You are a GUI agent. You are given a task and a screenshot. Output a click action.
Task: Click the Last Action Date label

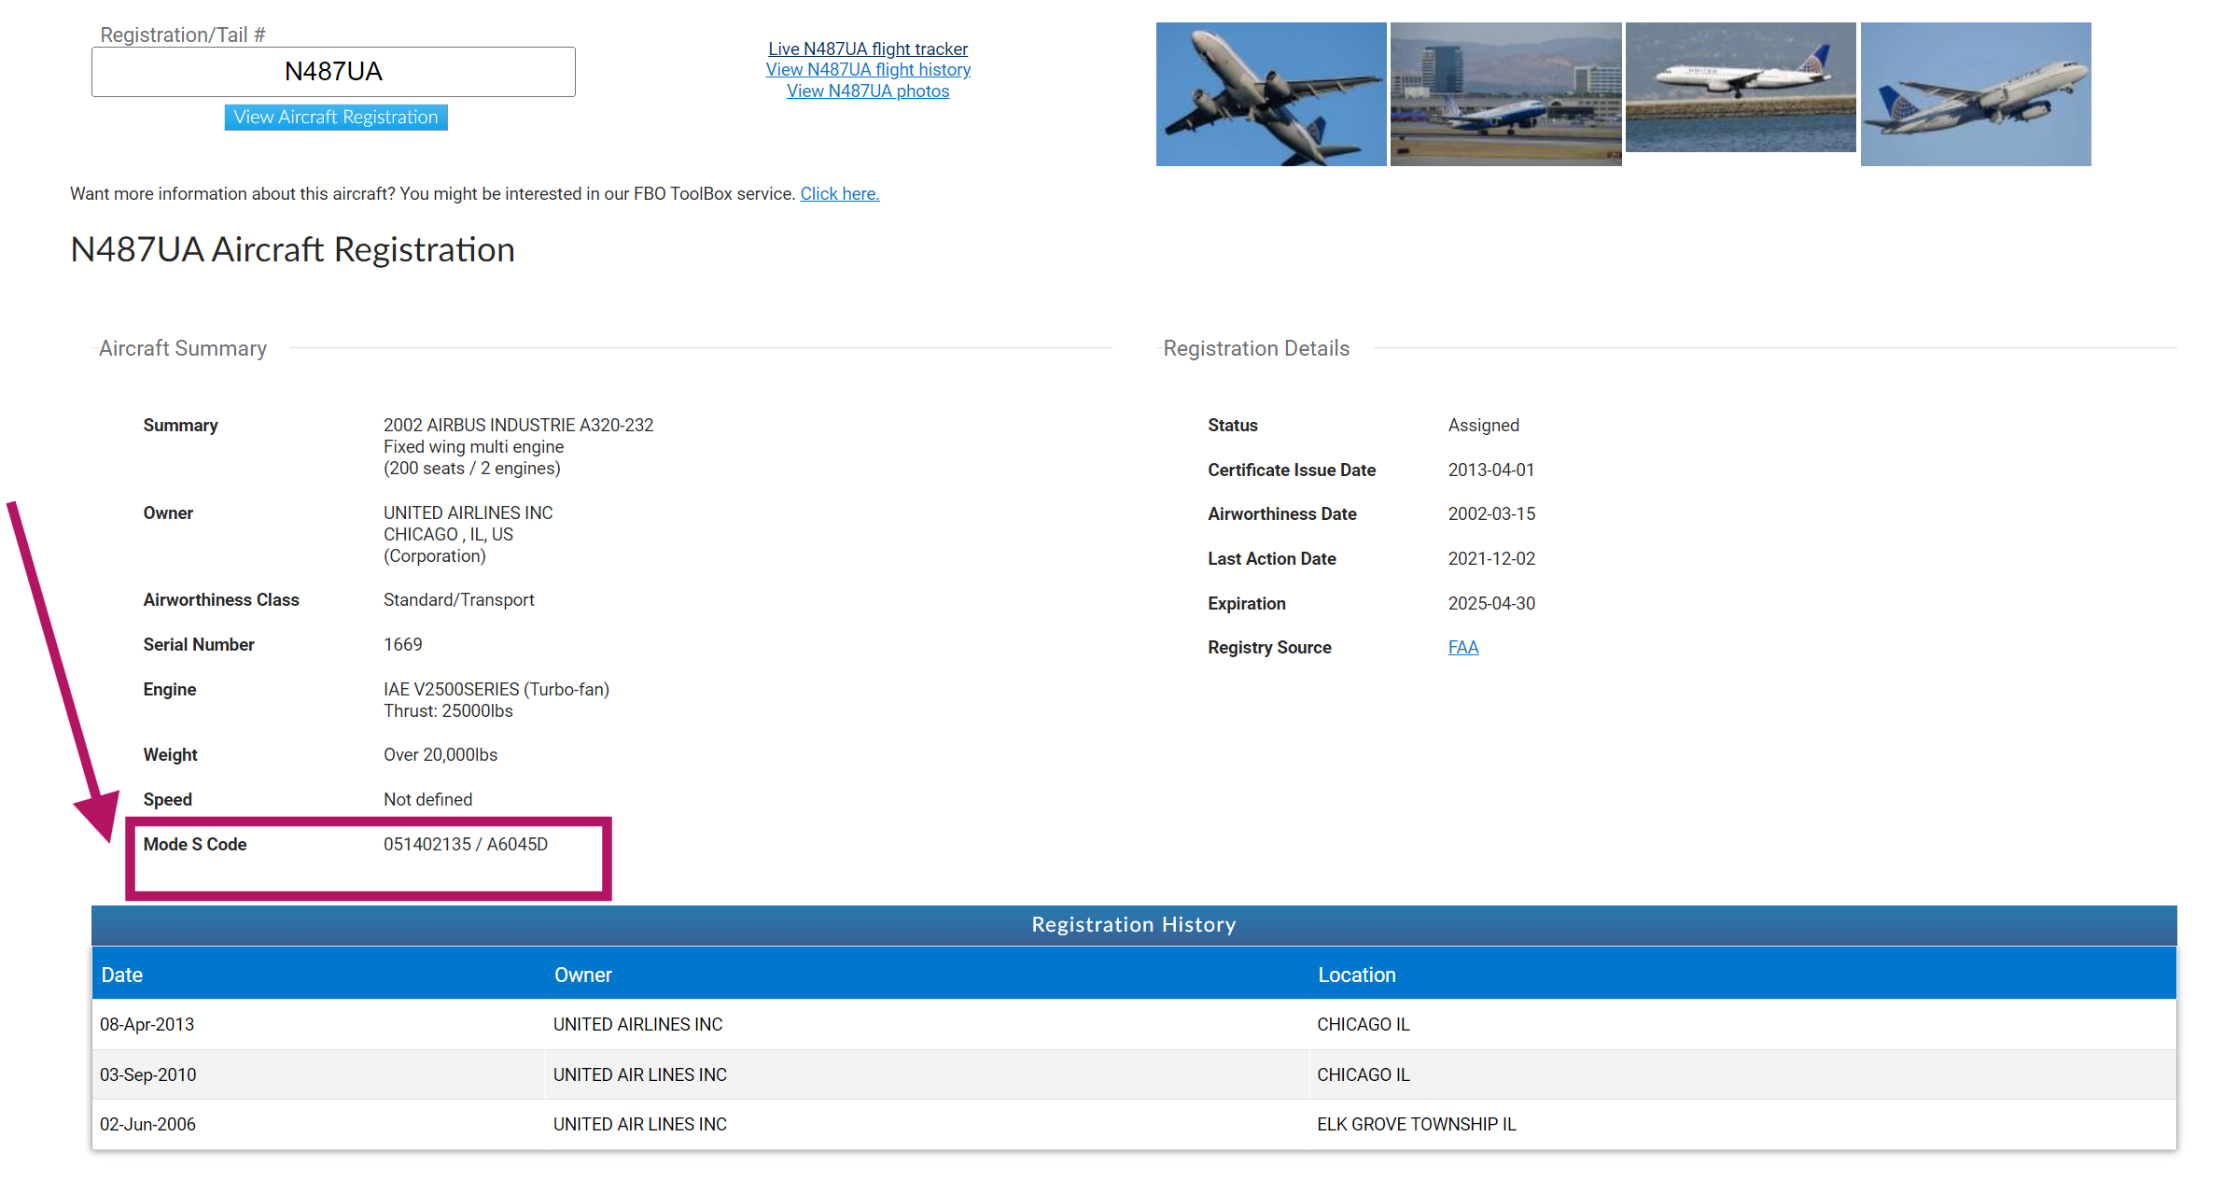[1272, 559]
